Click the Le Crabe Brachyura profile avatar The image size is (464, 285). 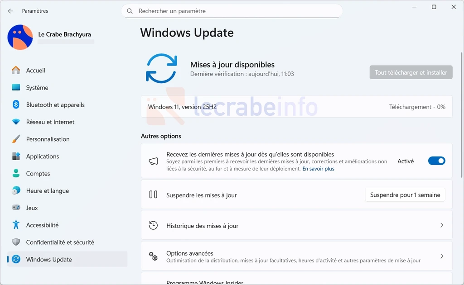pyautogui.click(x=20, y=37)
